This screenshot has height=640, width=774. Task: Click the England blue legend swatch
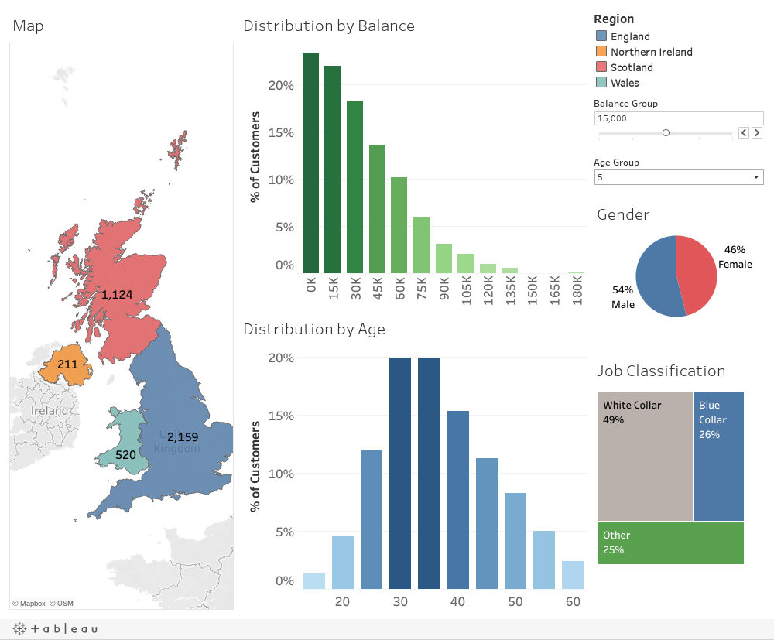coord(601,36)
